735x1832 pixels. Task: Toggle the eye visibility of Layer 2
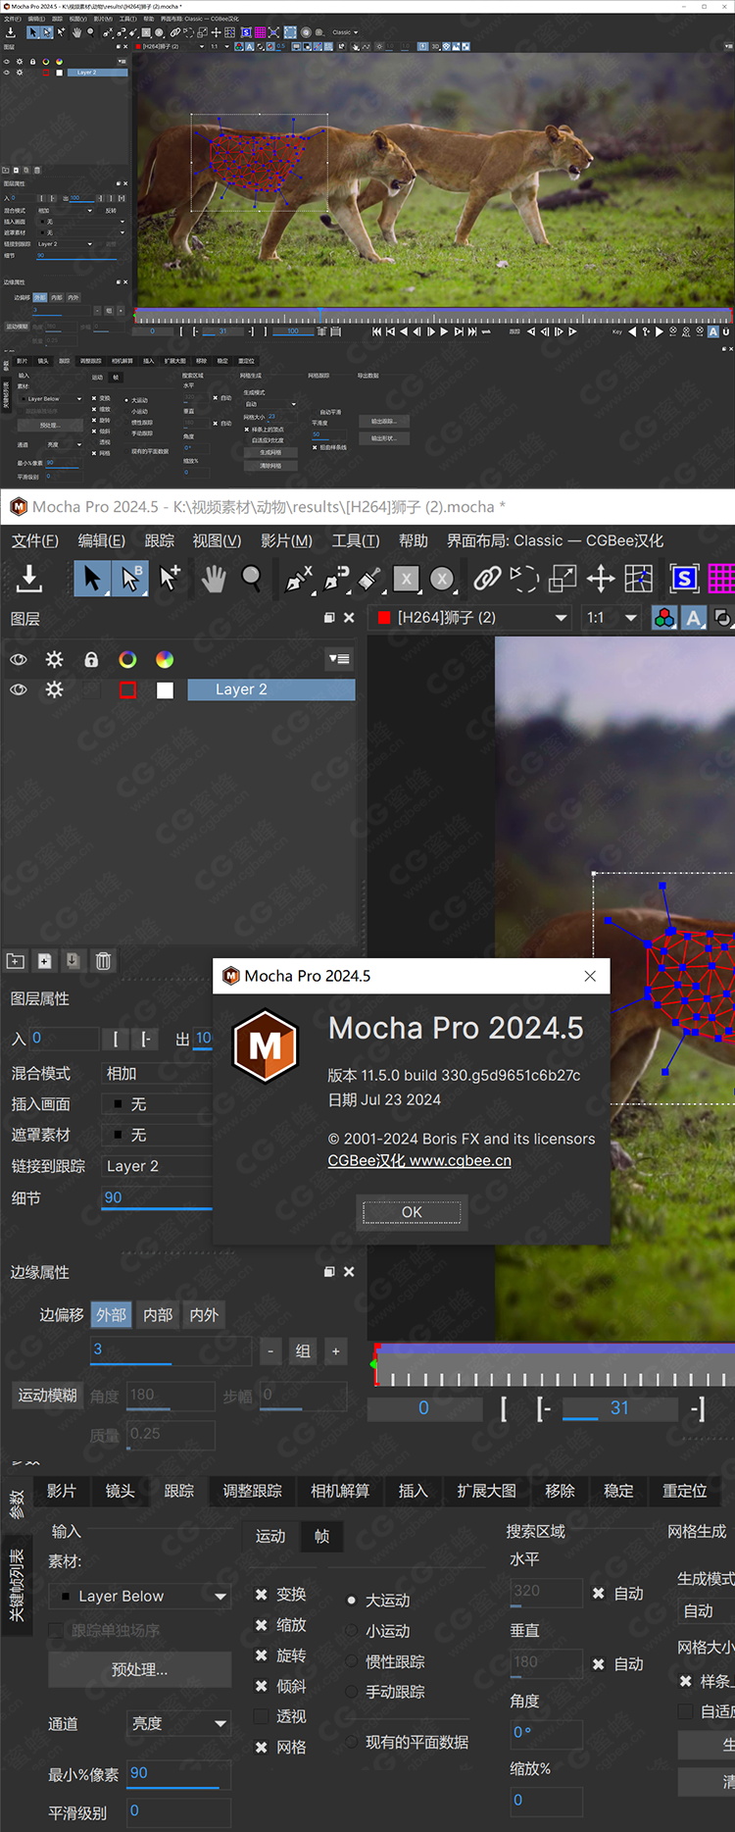19,689
